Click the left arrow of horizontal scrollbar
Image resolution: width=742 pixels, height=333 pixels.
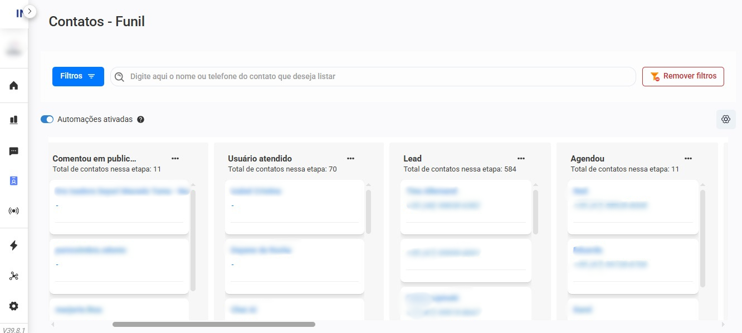(x=53, y=324)
